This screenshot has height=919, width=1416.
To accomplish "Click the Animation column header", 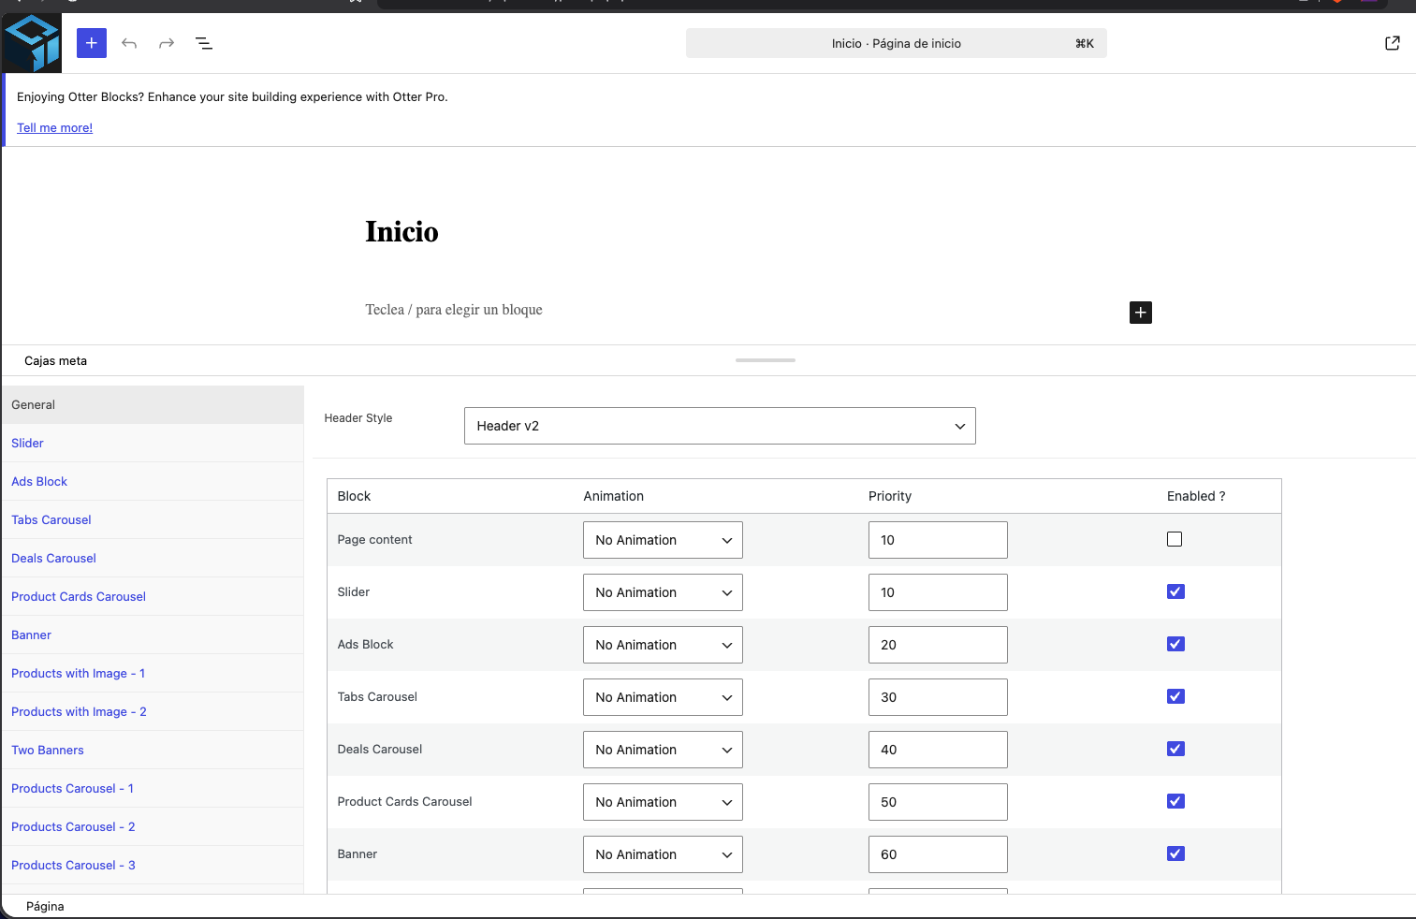I will click(x=614, y=496).
